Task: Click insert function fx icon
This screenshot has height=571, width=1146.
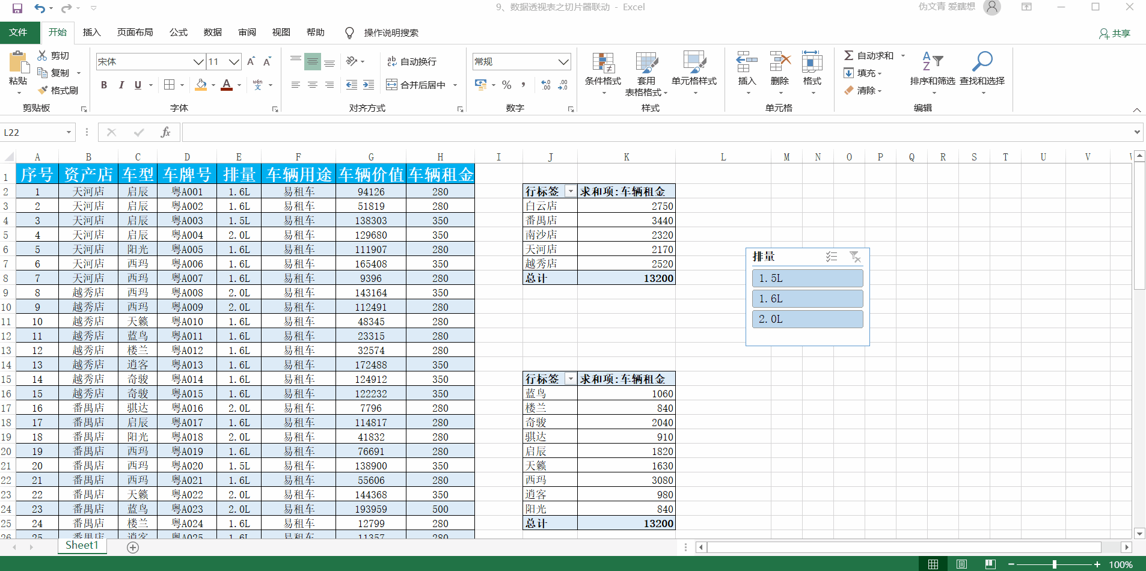Action: (x=165, y=132)
